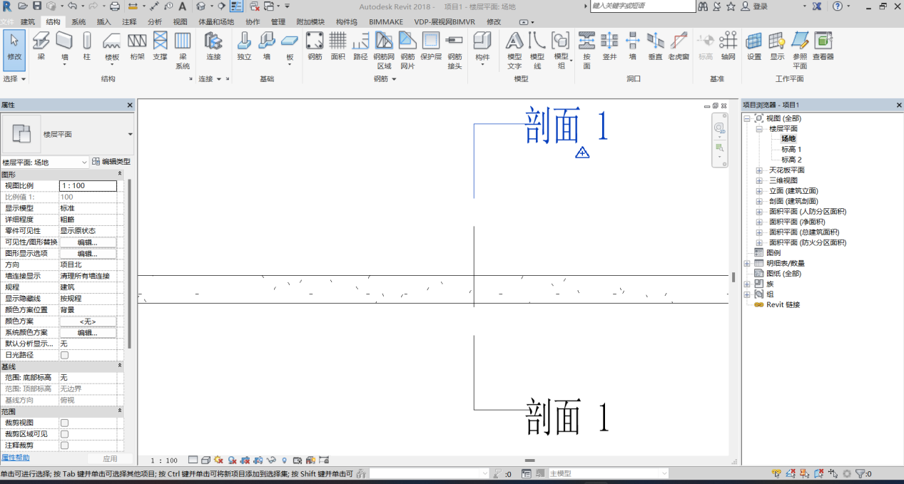Viewport: 904px width, 484px height.
Task: Expand the 天花板平面 tree node
Action: tap(759, 170)
